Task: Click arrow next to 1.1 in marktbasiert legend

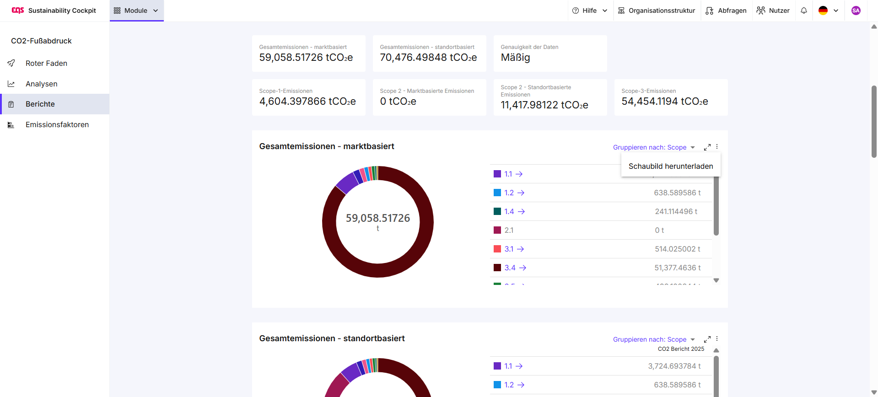Action: (x=519, y=174)
